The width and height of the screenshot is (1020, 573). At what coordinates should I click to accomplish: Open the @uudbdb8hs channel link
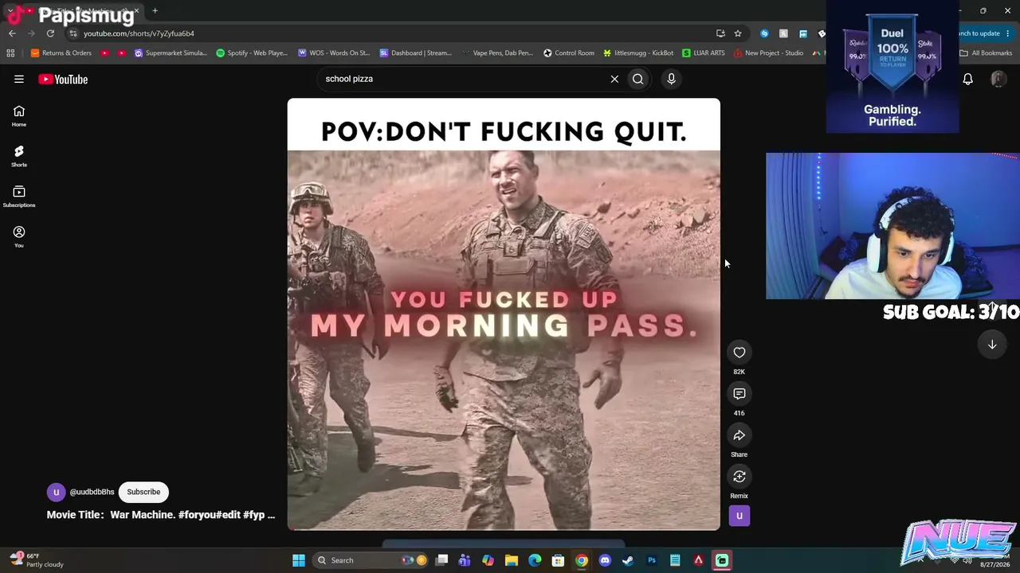[x=92, y=492]
